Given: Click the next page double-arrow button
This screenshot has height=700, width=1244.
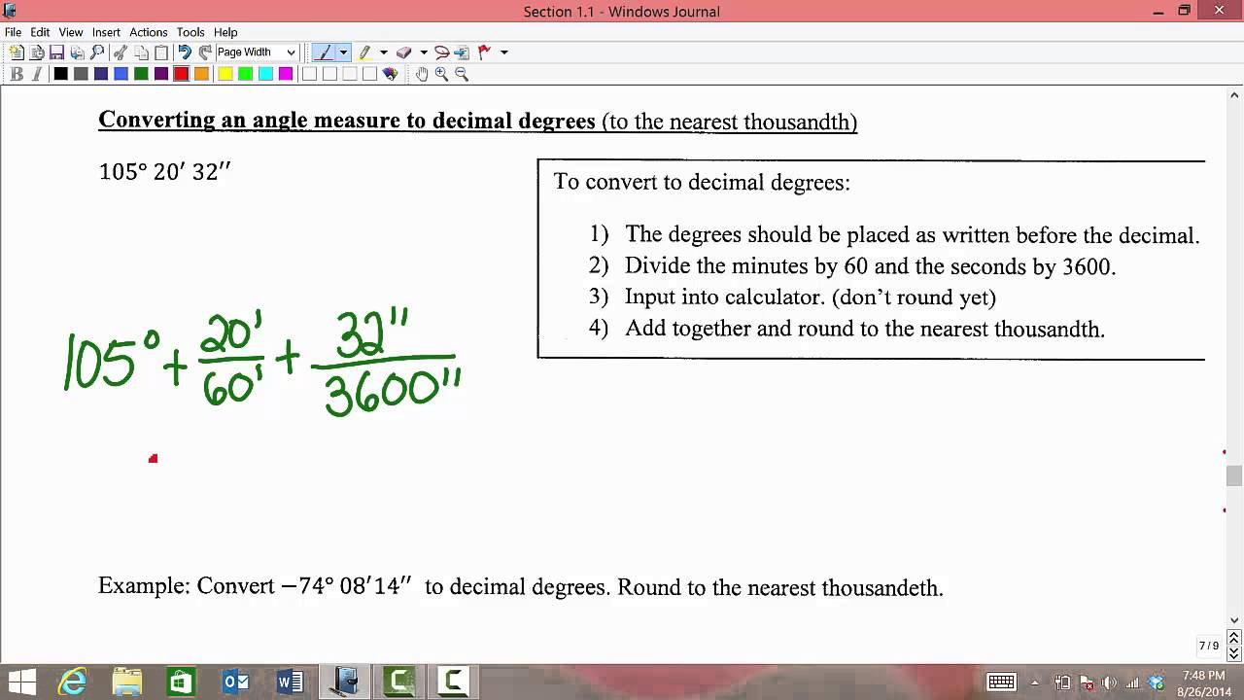Looking at the screenshot, I should click(1234, 654).
